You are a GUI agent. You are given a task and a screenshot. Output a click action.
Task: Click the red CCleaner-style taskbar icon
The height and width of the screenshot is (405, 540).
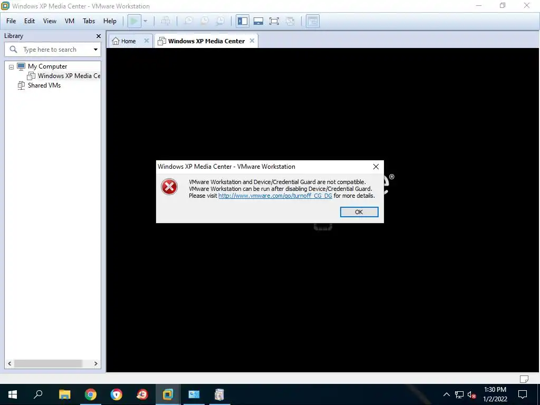(x=142, y=394)
